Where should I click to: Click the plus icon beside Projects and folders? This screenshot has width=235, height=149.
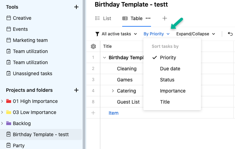[76, 90]
